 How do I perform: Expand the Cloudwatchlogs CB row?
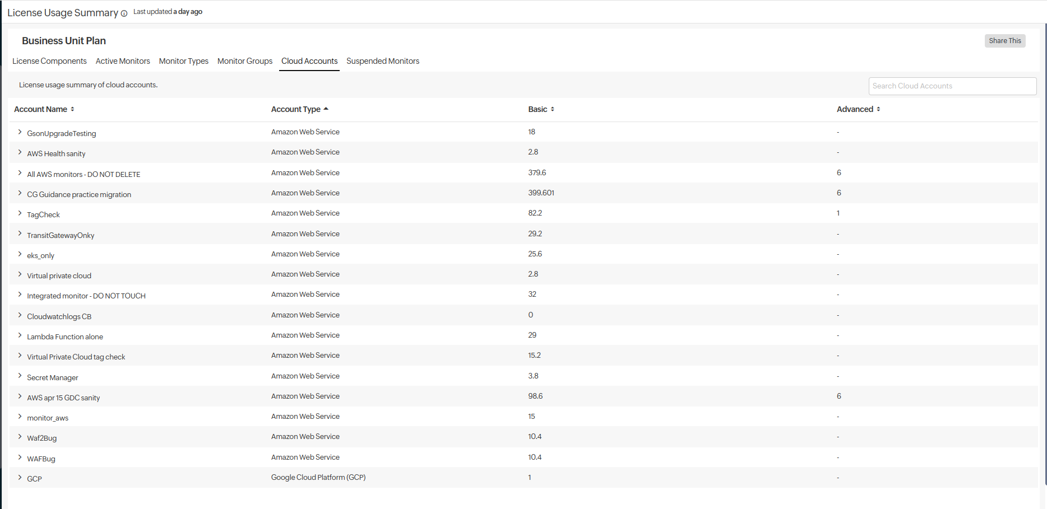pos(20,315)
